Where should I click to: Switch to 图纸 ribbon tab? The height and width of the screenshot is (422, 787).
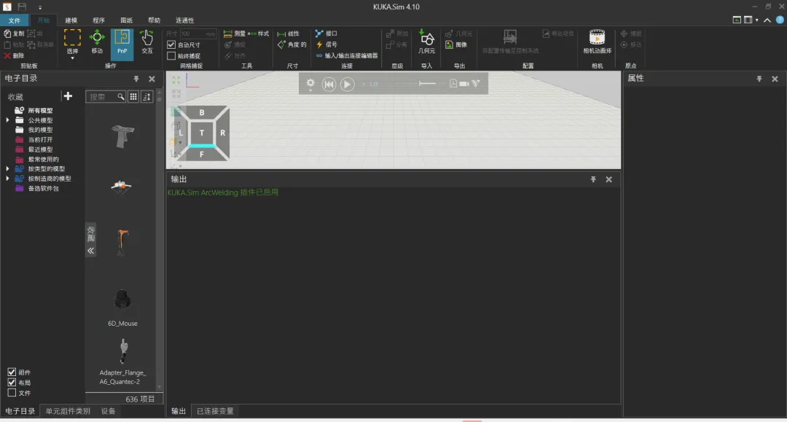[x=127, y=20]
